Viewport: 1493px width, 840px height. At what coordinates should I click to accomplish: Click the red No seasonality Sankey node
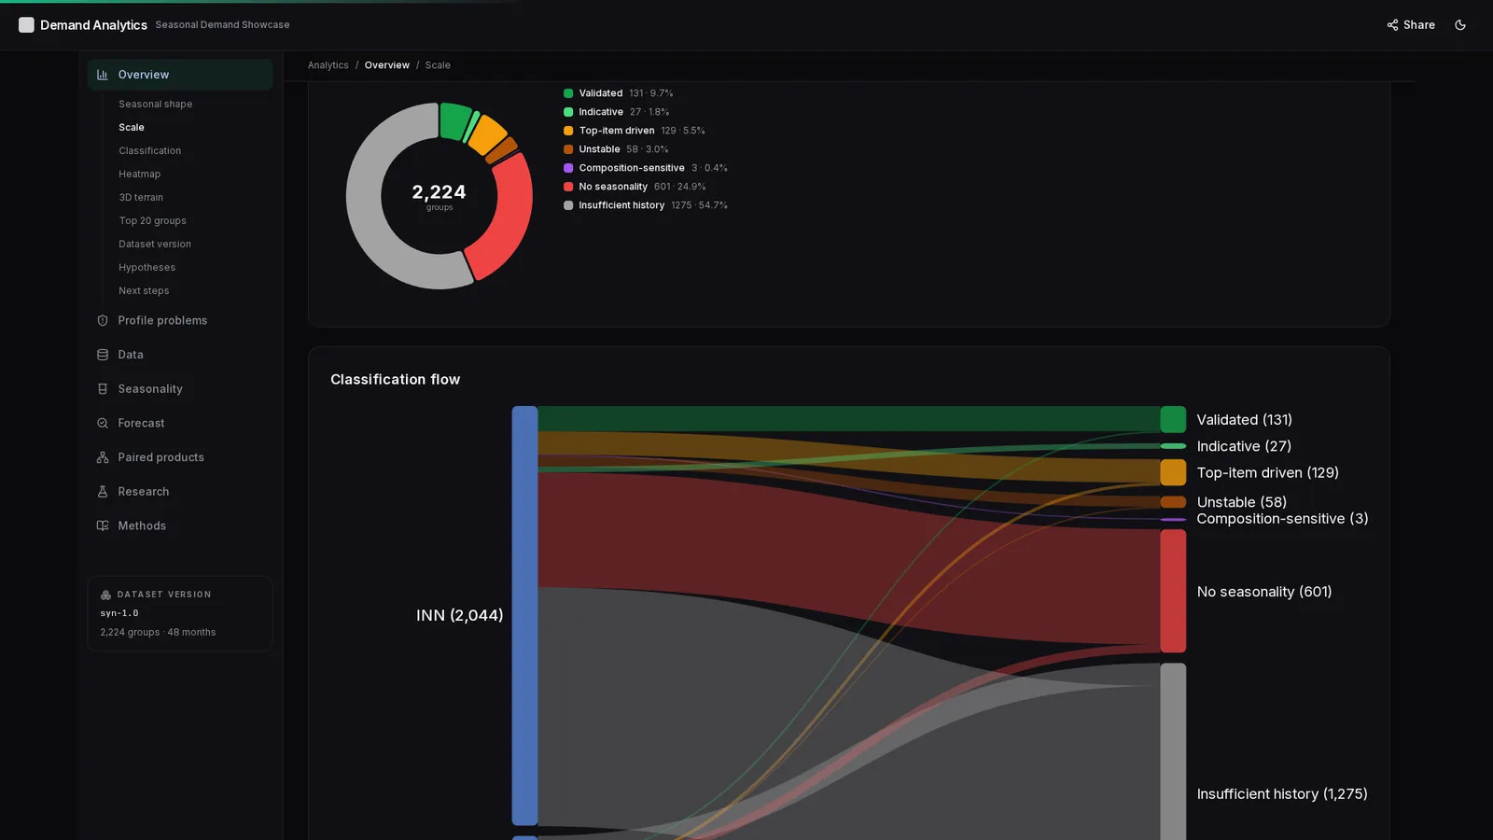pos(1173,591)
